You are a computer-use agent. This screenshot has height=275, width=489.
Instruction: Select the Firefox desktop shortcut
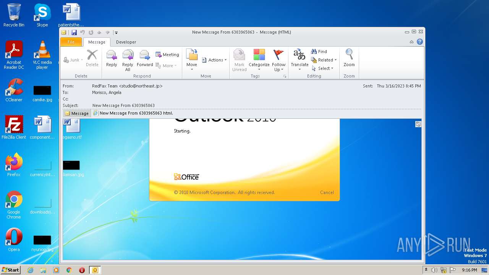point(14,165)
